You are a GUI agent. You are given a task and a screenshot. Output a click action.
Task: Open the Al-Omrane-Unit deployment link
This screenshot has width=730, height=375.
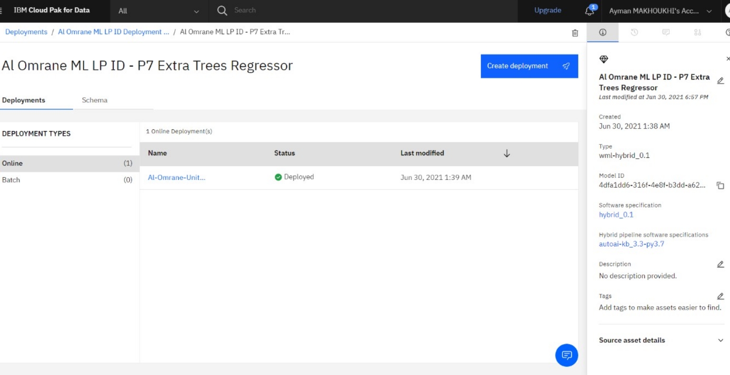[x=176, y=178]
